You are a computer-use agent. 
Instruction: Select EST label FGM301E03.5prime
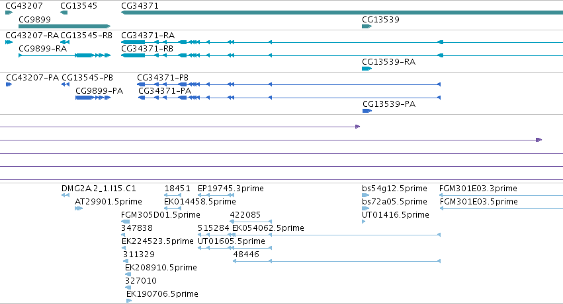click(479, 202)
